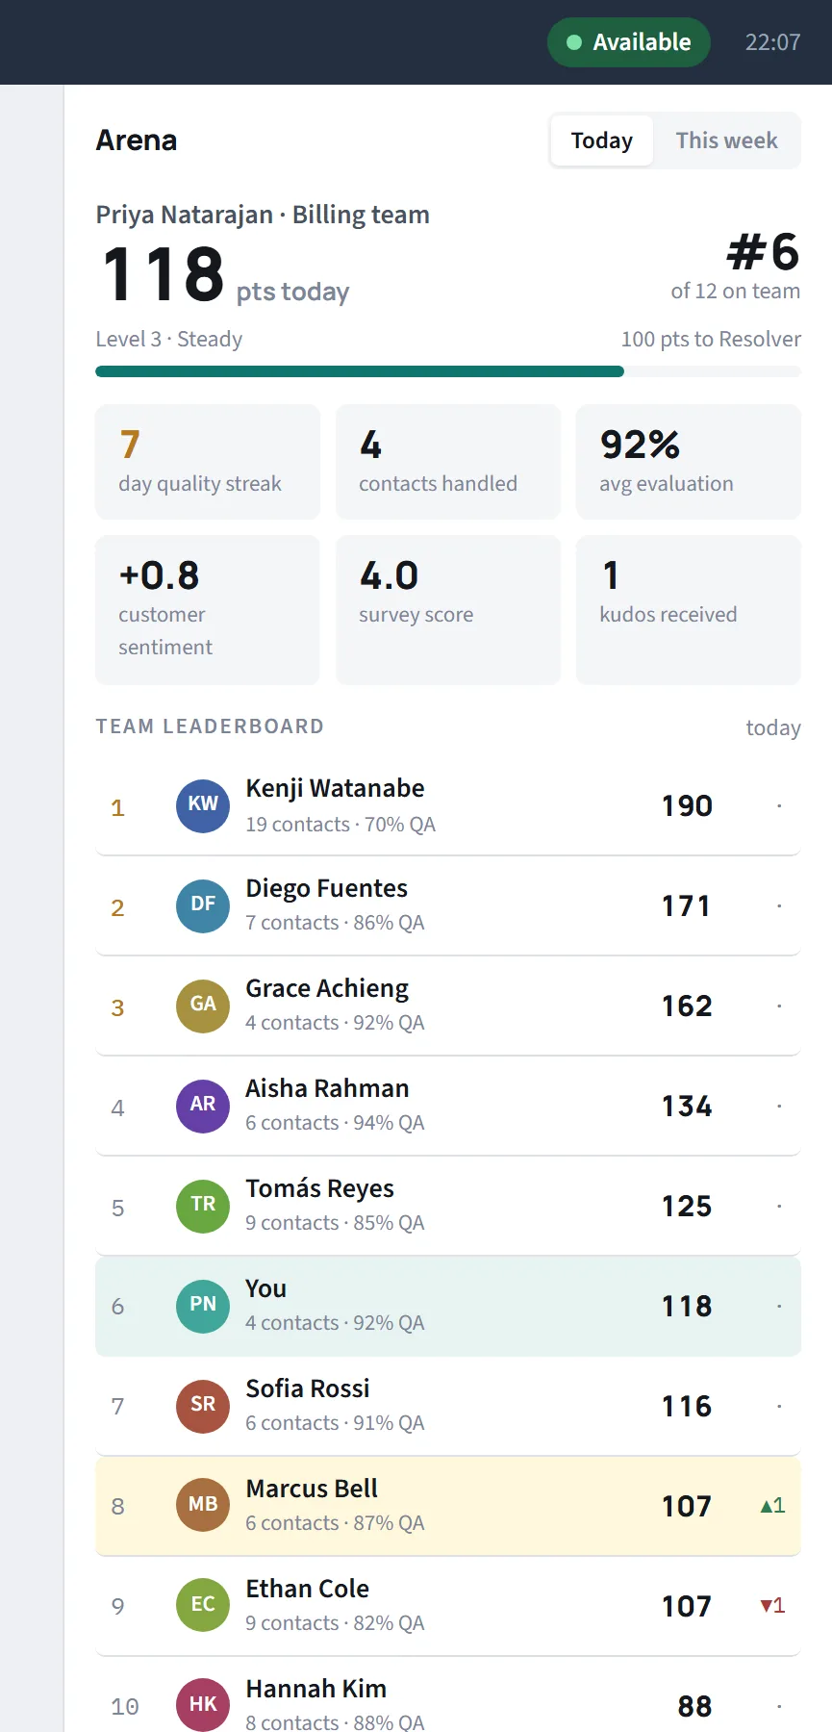Click Ethan Cole's EC avatar

point(203,1607)
